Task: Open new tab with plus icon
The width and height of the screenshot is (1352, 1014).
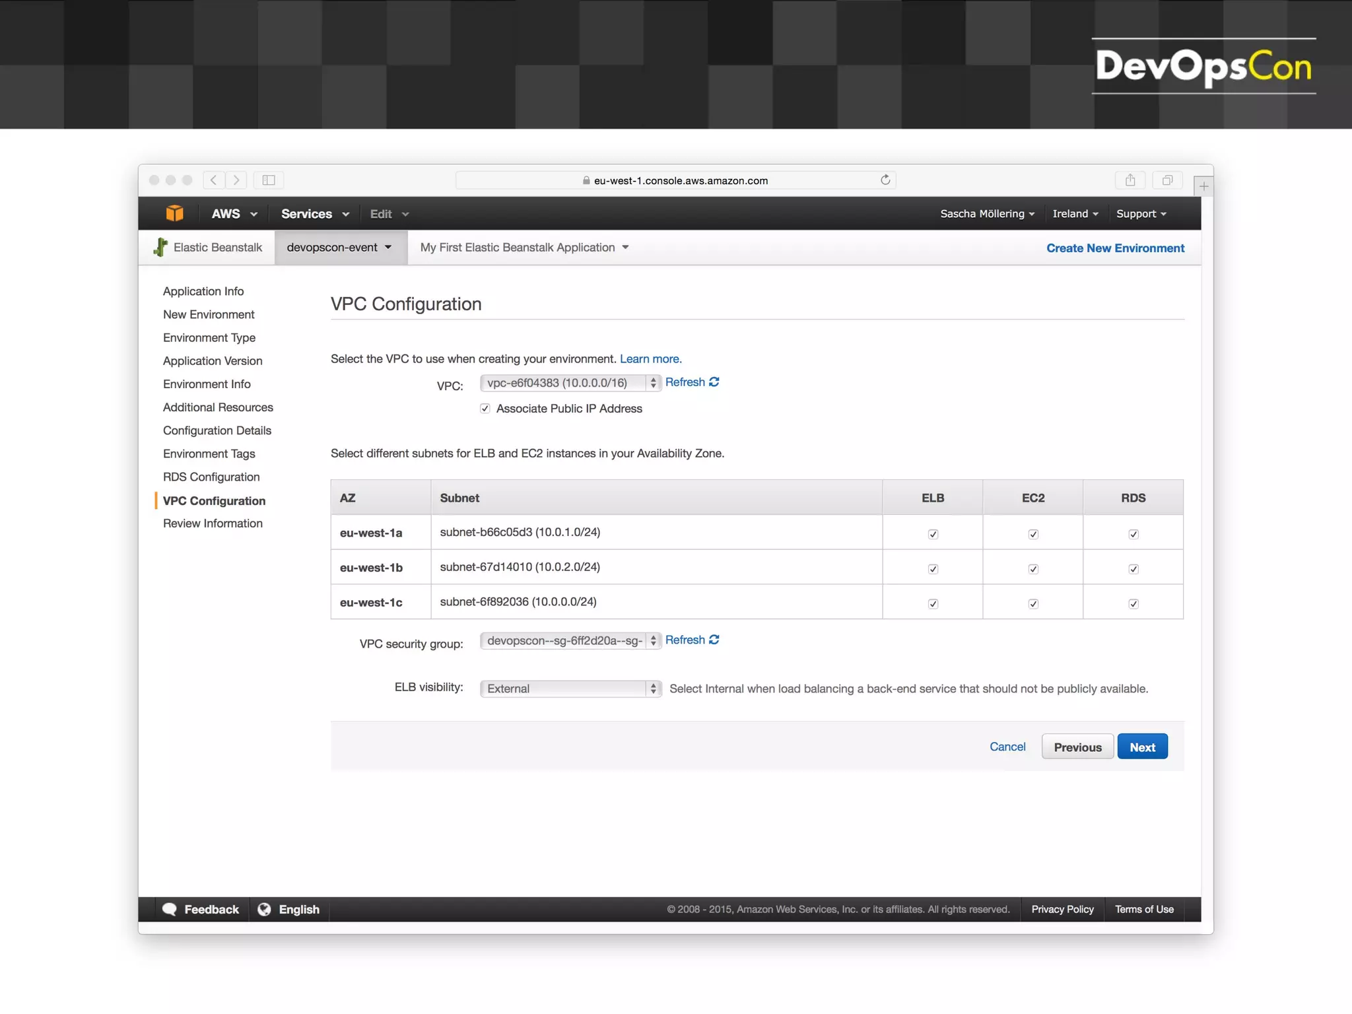Action: 1203,187
